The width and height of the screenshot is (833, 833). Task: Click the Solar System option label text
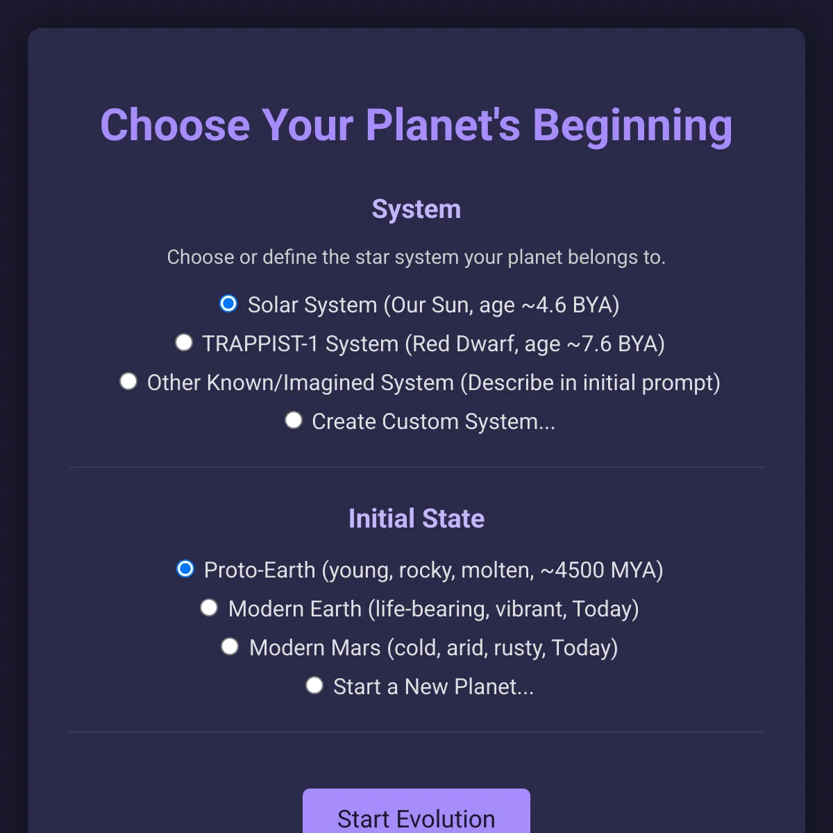pos(433,304)
